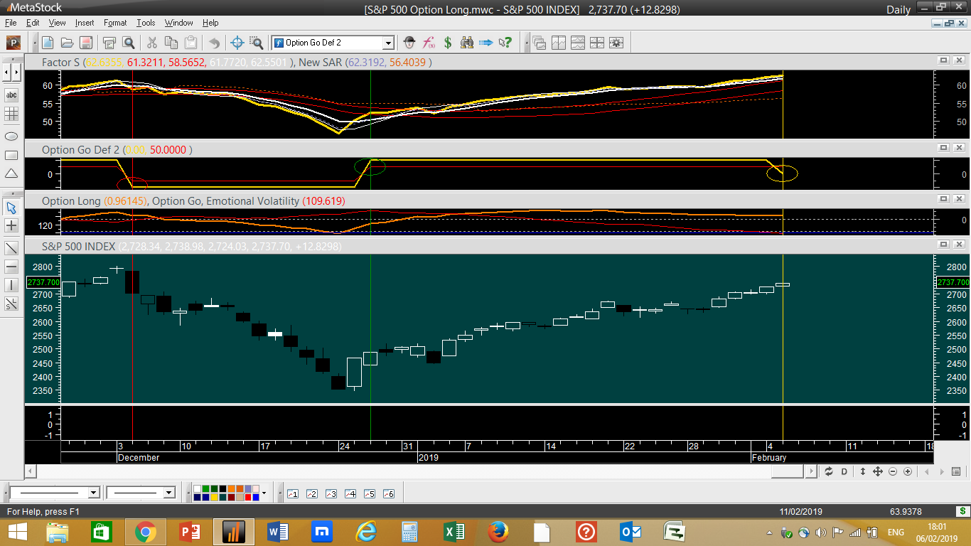Click the crosshair pointer tool in toolbar
The height and width of the screenshot is (546, 971).
coord(237,43)
